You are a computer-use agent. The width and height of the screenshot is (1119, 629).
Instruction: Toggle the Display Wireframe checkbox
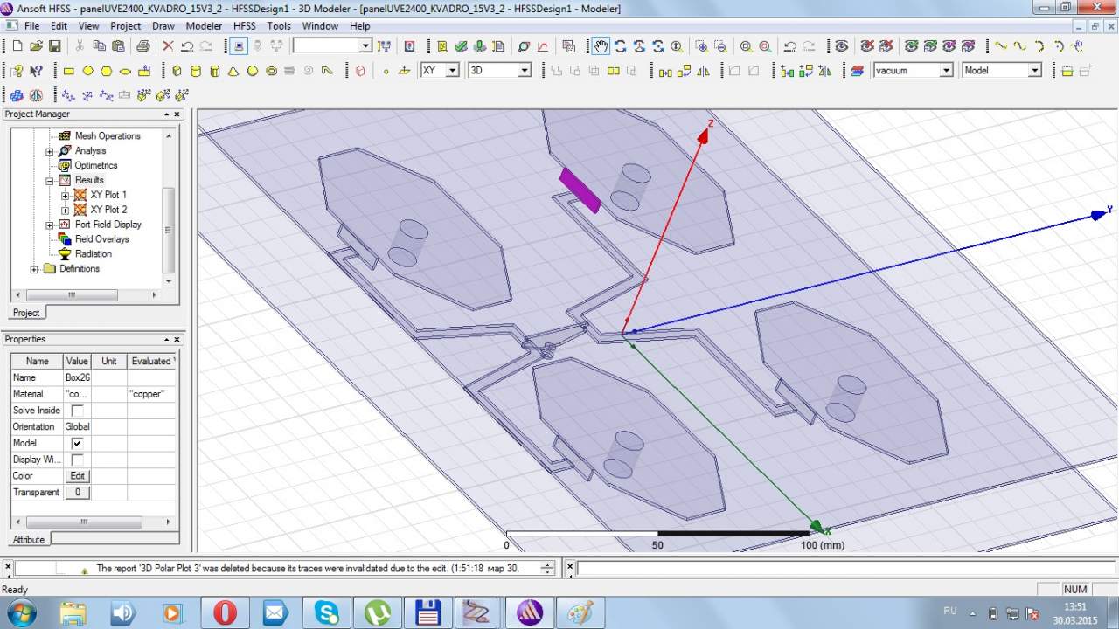click(77, 460)
